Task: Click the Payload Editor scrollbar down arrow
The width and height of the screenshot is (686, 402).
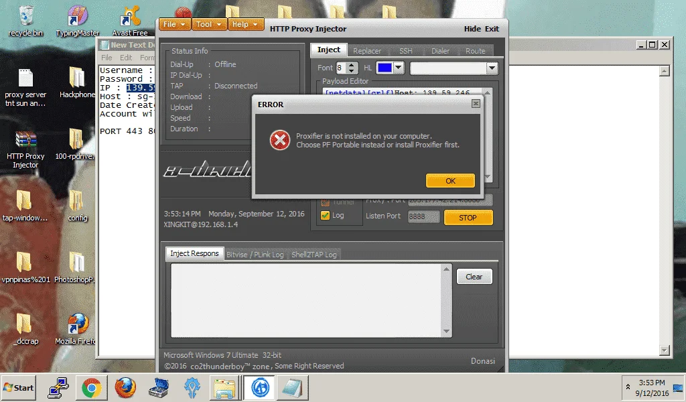Action: pyautogui.click(x=488, y=178)
